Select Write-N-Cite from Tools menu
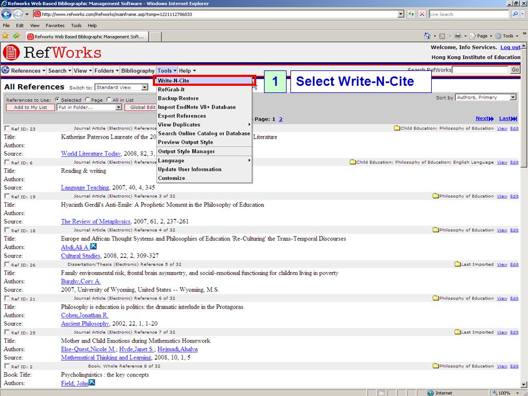This screenshot has width=528, height=396. [x=205, y=80]
